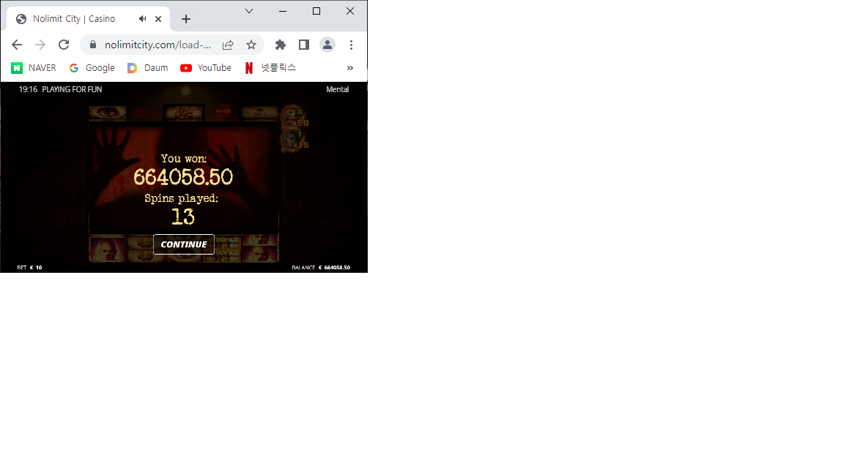Screen dimensions: 844x474
Task: Select the Nolimit City | Casino tab
Action: point(88,19)
